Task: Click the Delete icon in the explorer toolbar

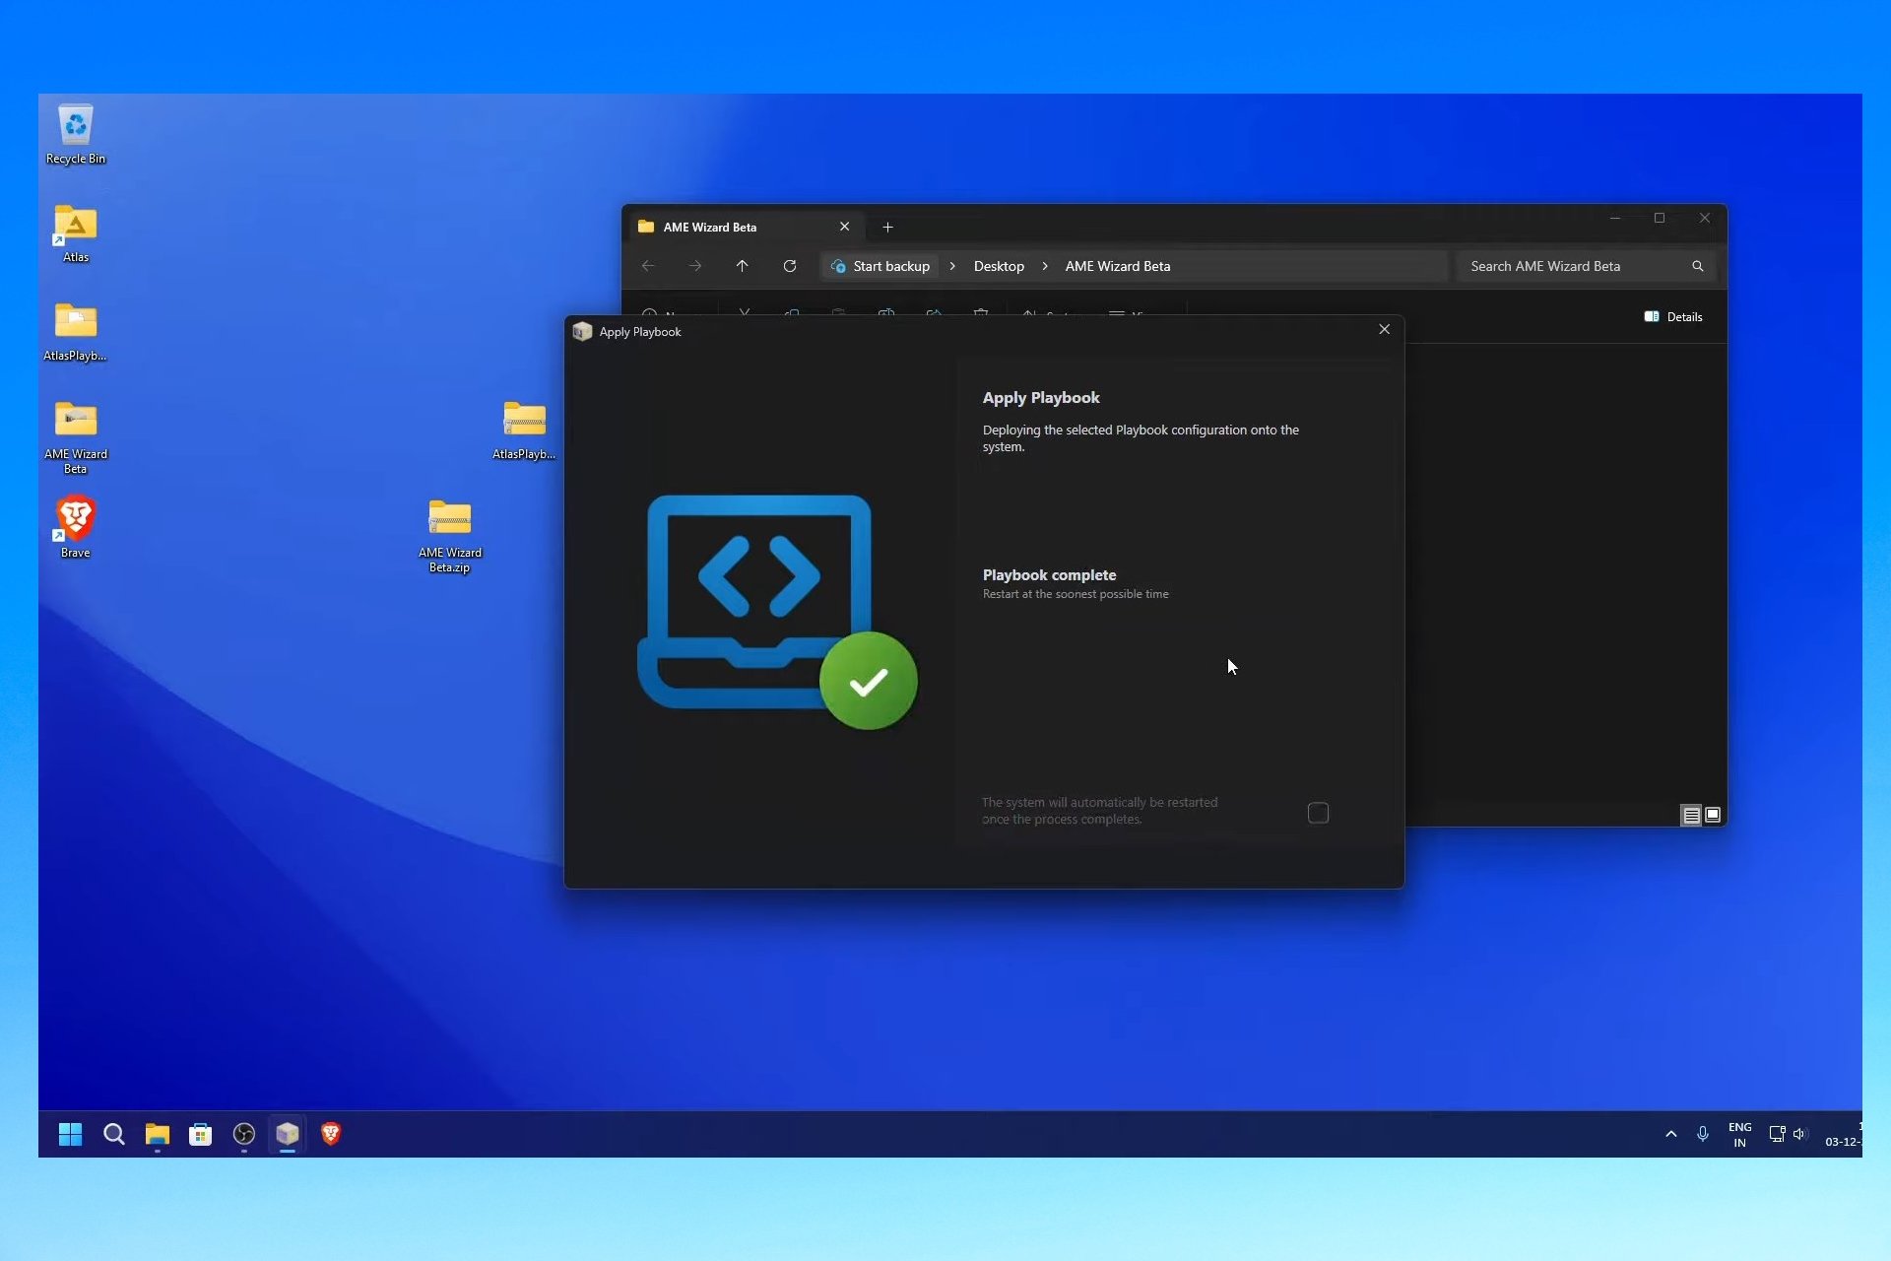Action: (982, 313)
